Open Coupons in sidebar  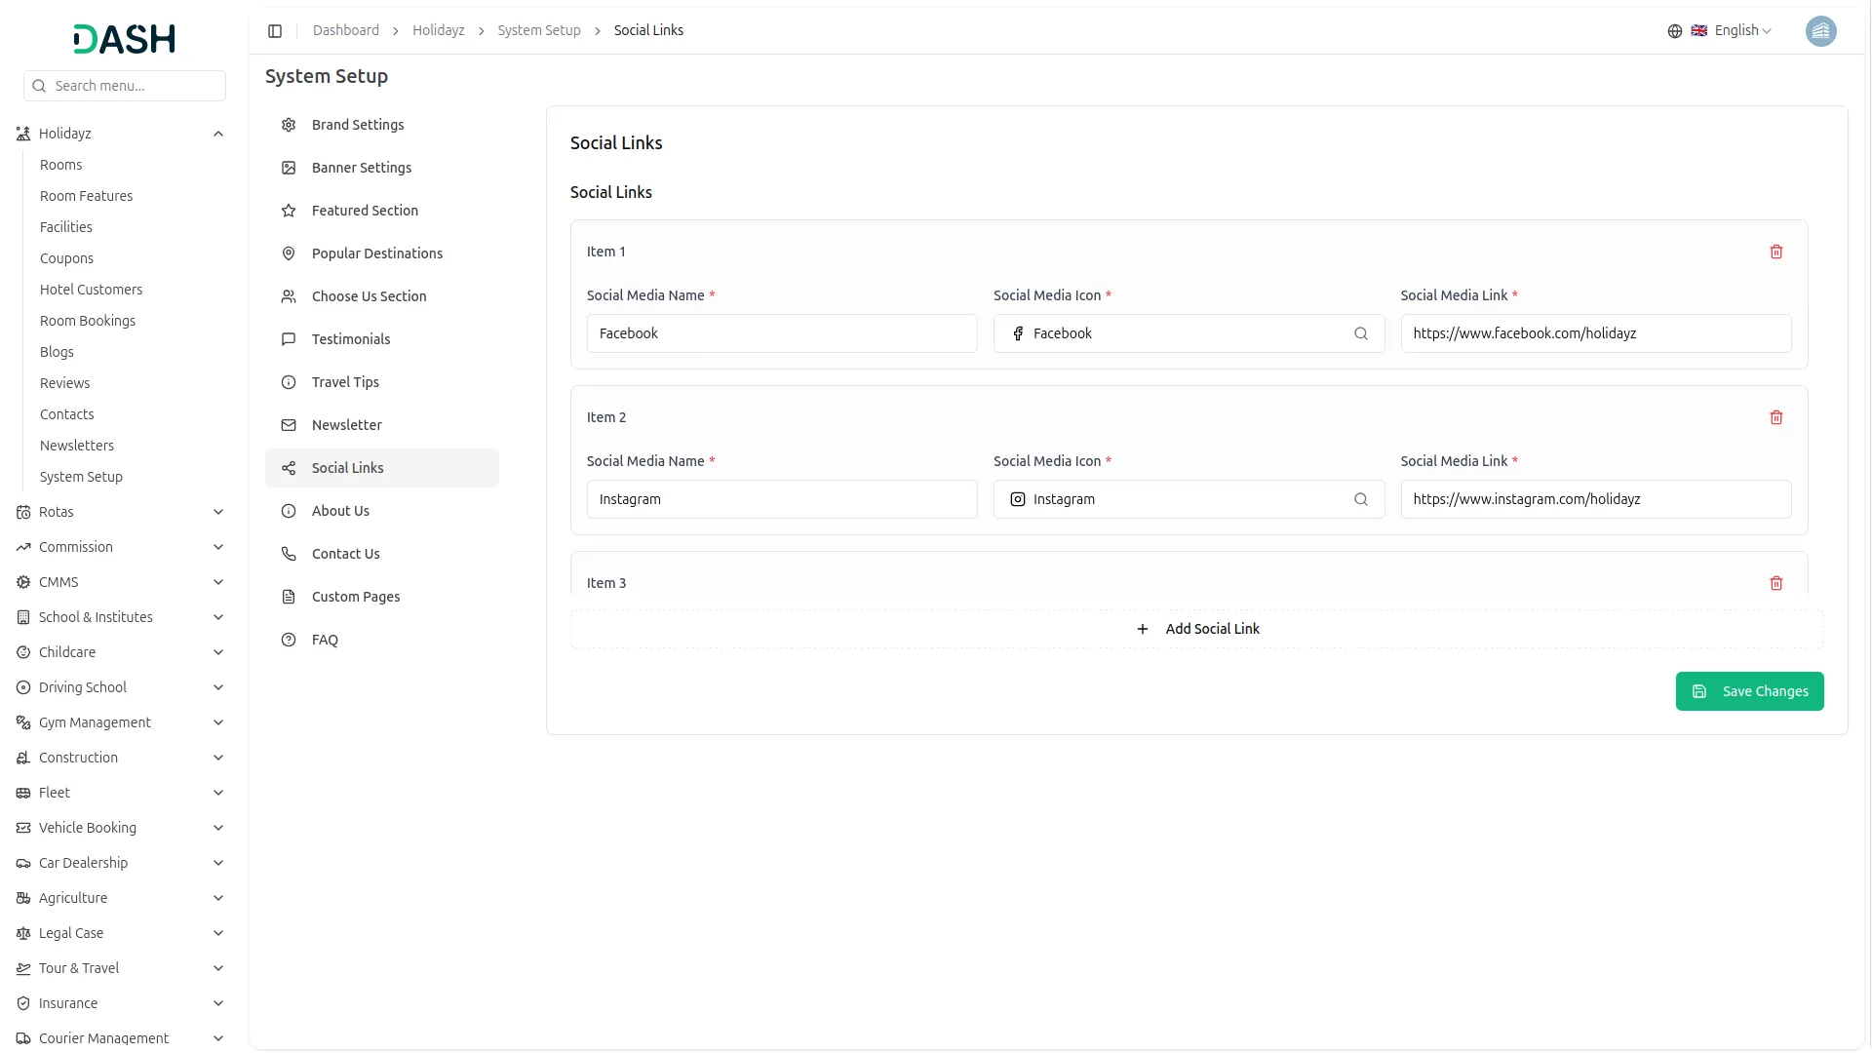67,258
